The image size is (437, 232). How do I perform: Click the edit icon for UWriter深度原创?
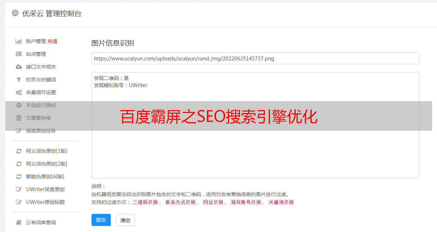[19, 189]
